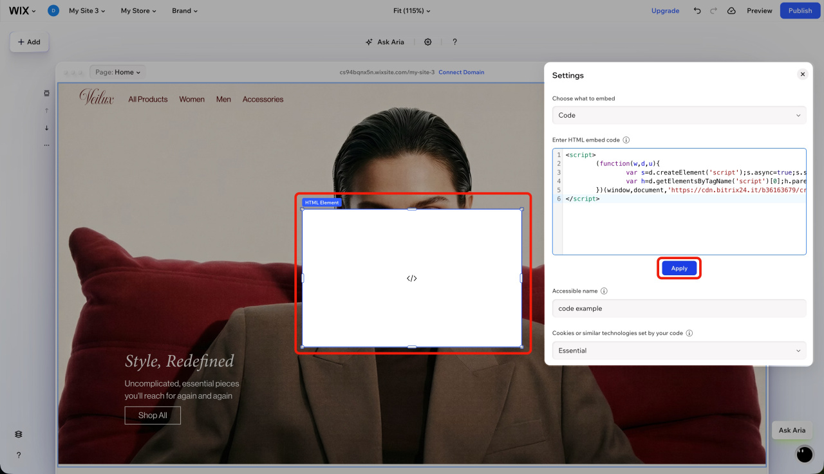
Task: Open site settings gear icon
Action: click(x=427, y=42)
